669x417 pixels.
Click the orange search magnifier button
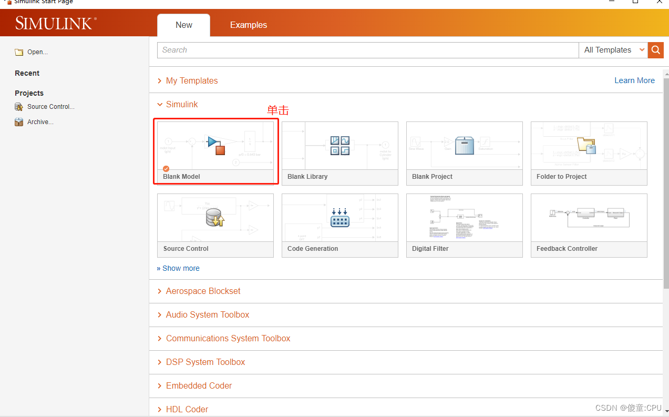pyautogui.click(x=655, y=50)
